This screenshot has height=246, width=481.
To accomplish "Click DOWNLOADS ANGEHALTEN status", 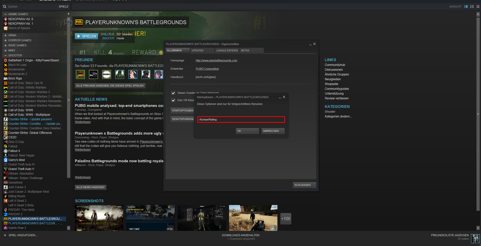I will 241,235.
